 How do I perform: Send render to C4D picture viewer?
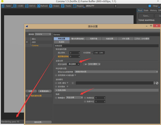(x=19, y=6)
